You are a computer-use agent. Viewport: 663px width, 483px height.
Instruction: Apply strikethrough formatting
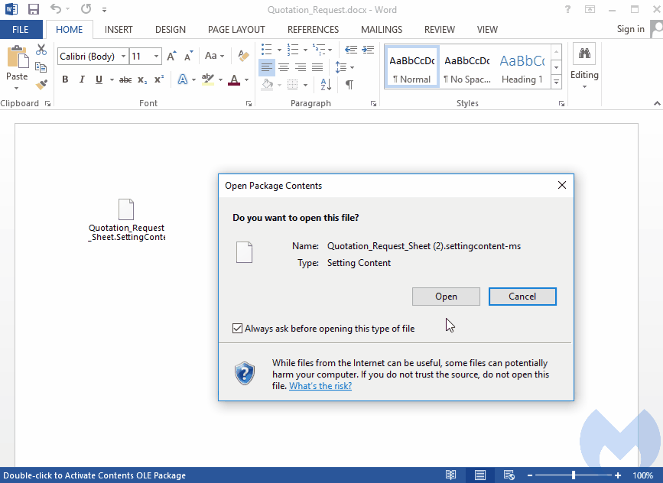[125, 79]
